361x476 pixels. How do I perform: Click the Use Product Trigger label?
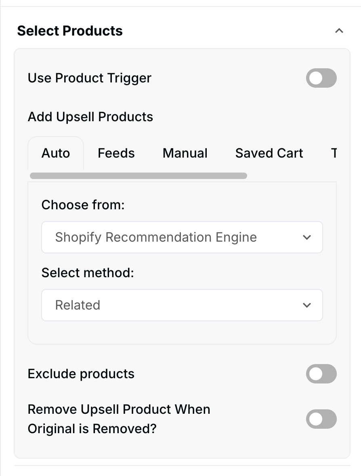90,78
